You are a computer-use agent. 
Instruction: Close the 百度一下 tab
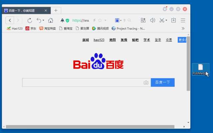pos(46,10)
